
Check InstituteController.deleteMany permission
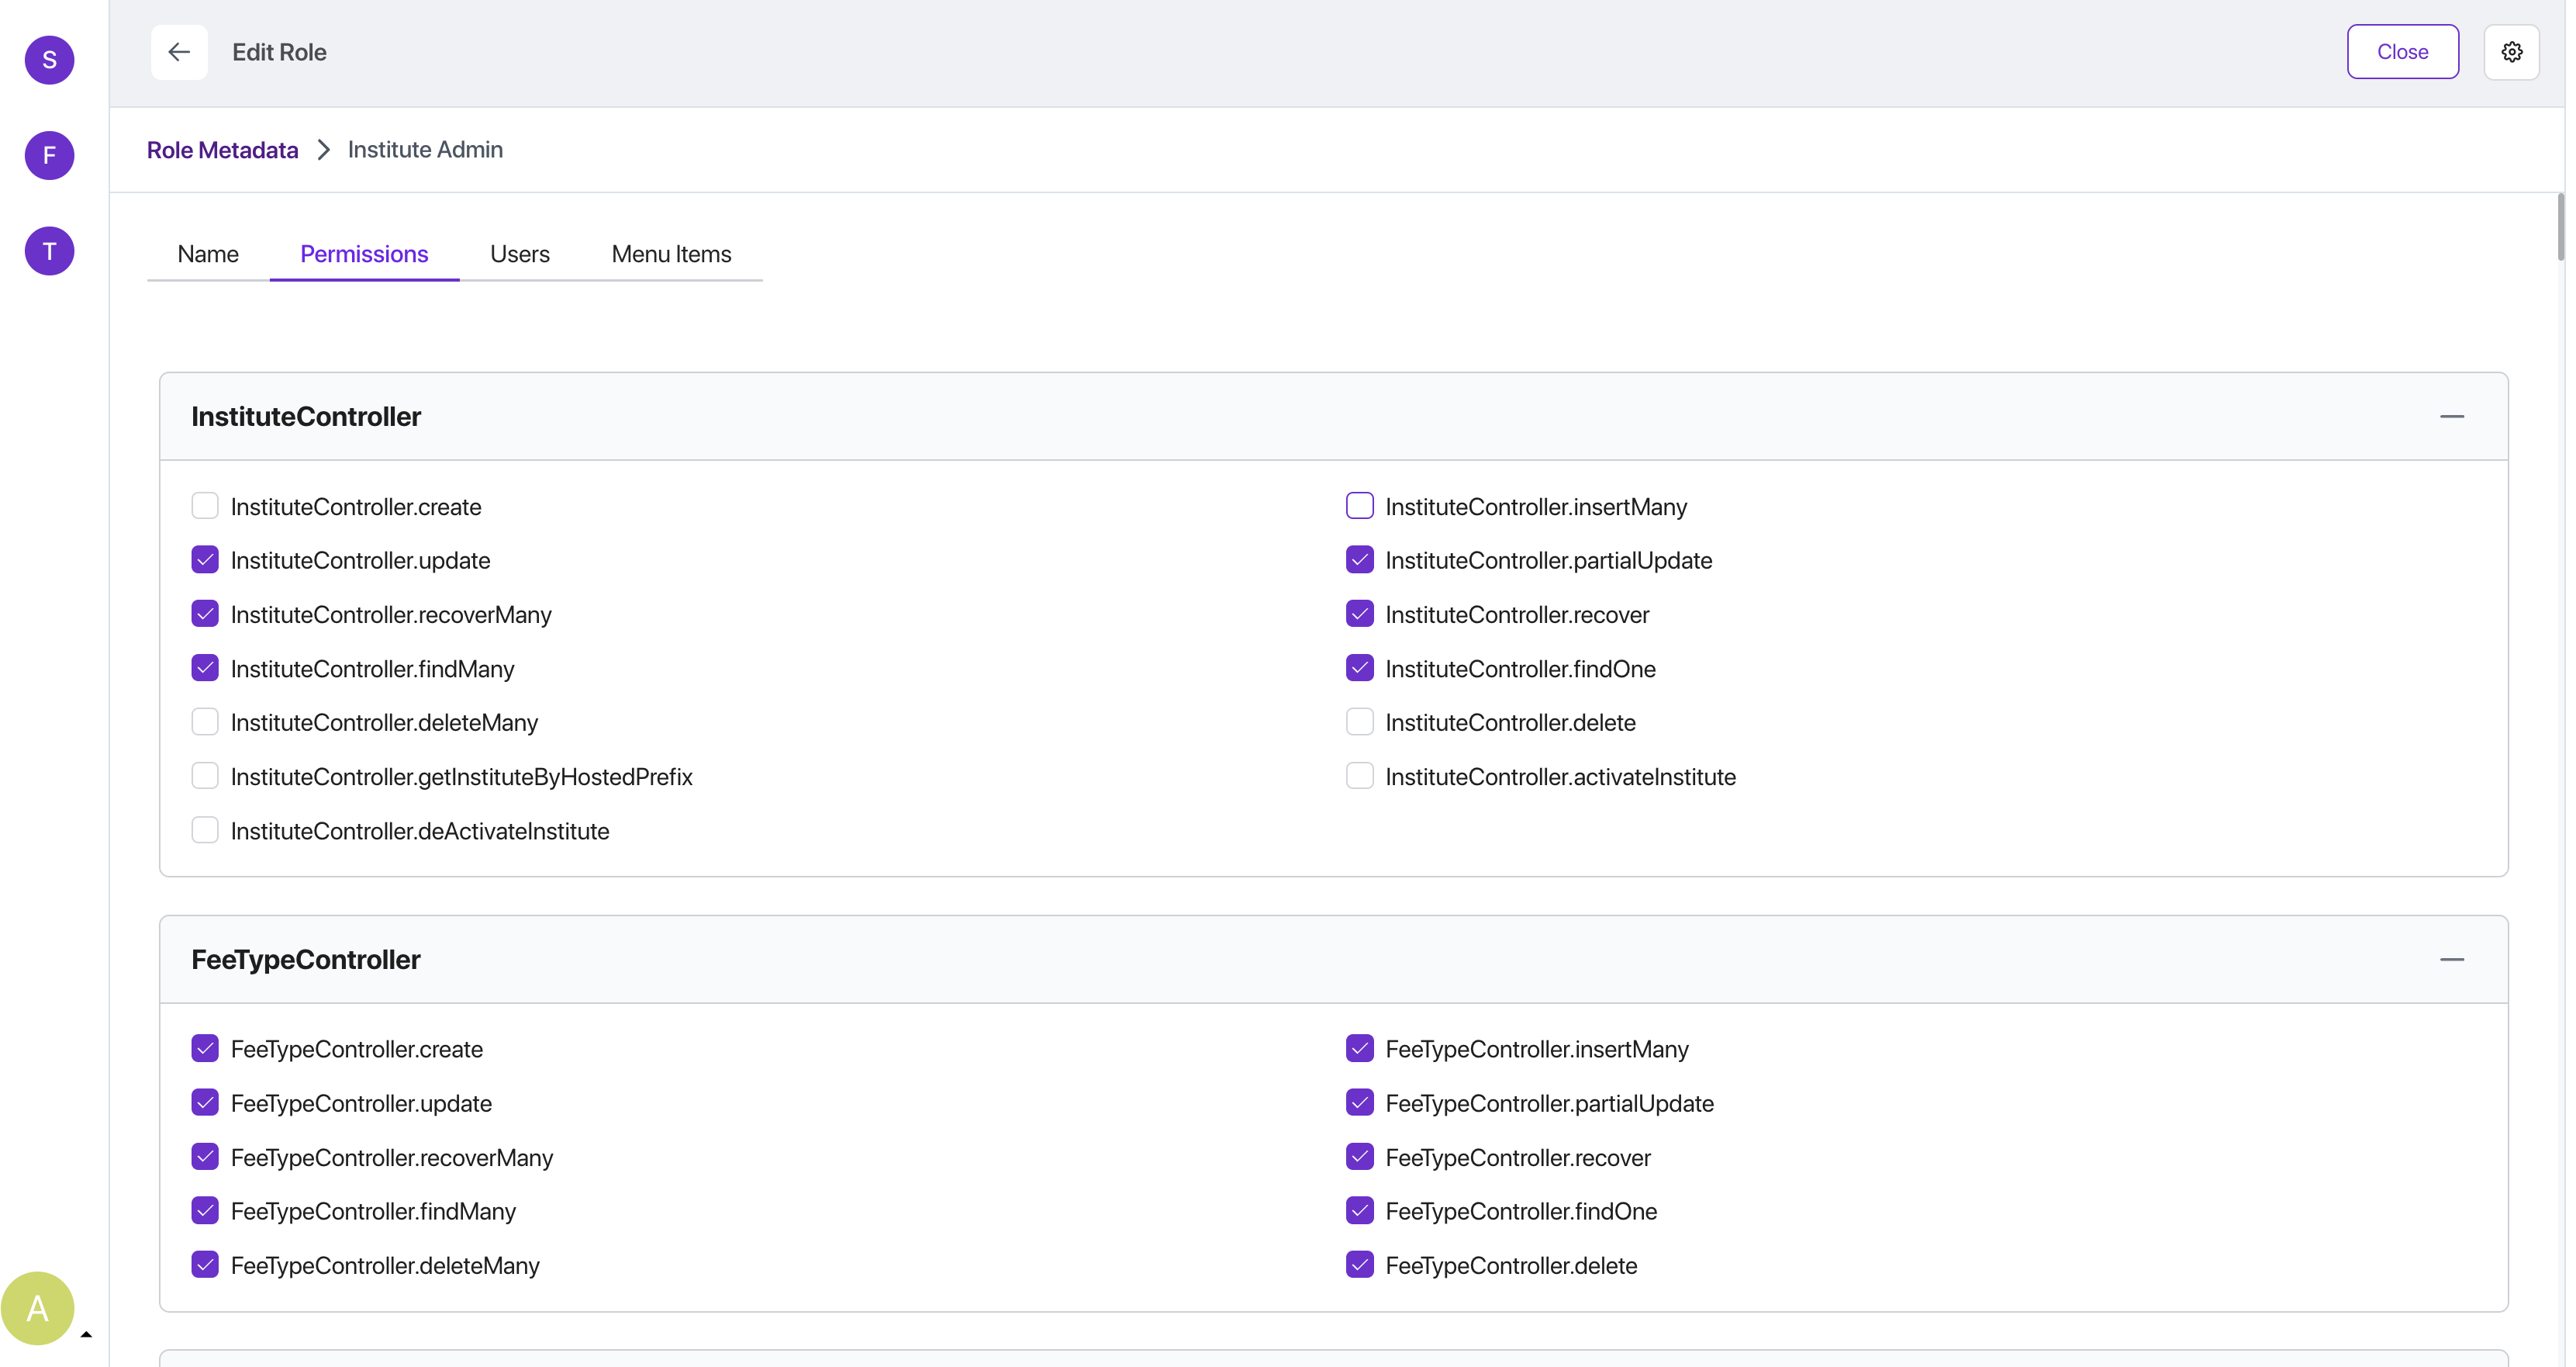click(205, 721)
